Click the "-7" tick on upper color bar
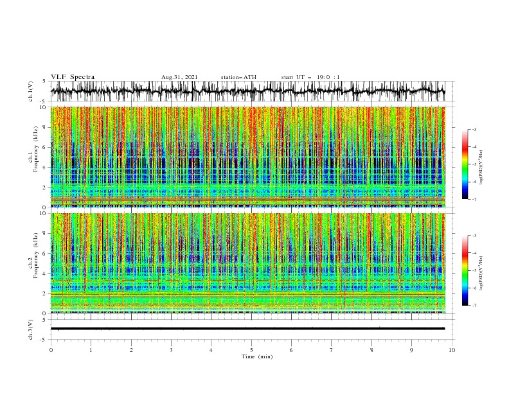The image size is (509, 393). pos(474,199)
